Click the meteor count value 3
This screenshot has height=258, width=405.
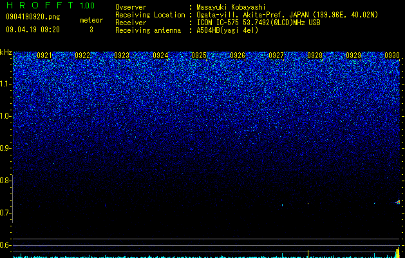tap(91, 30)
